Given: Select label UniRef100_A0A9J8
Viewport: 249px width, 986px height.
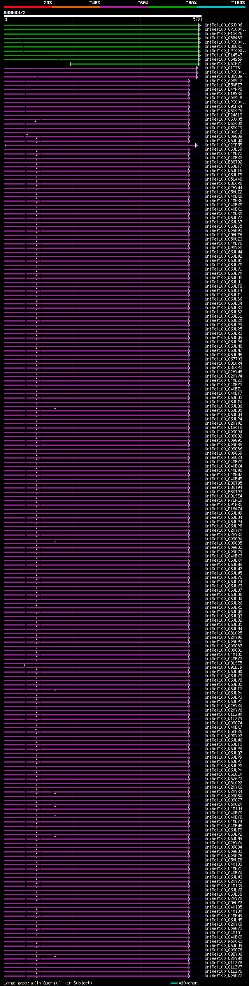Looking at the screenshot, I should [223, 98].
